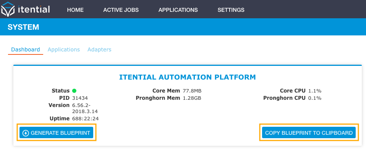Click the Core Mem value 77.8MB
Viewport: 366px width, 150px height.
[192, 91]
